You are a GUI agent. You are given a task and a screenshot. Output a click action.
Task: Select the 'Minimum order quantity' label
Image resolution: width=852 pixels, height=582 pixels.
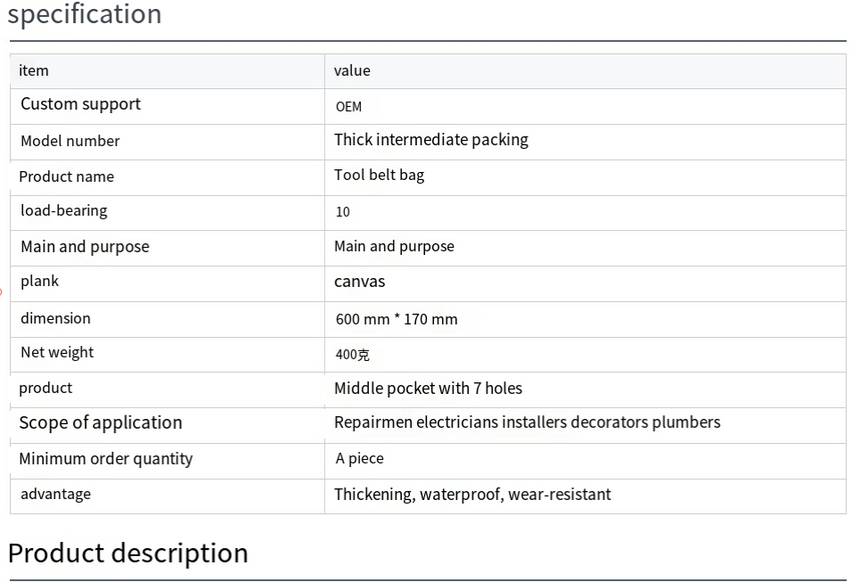pos(106,459)
